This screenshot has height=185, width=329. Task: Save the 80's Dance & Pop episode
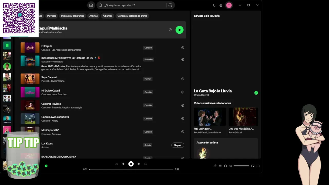pos(183,60)
